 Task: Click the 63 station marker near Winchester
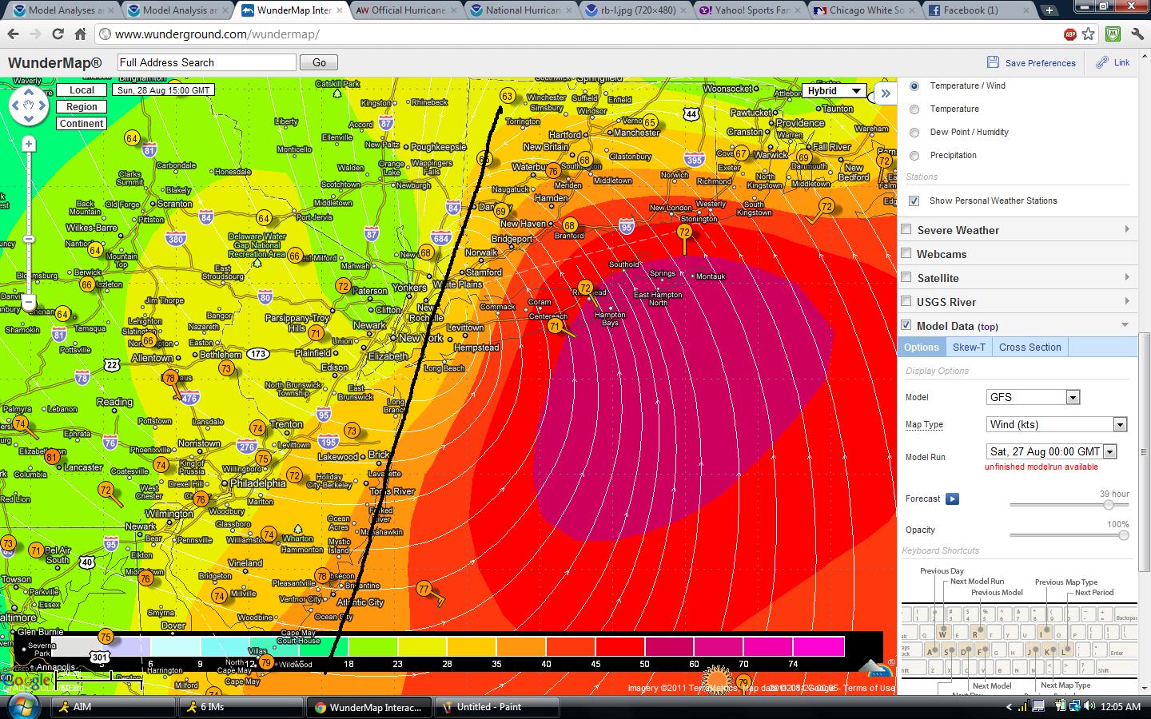[507, 96]
